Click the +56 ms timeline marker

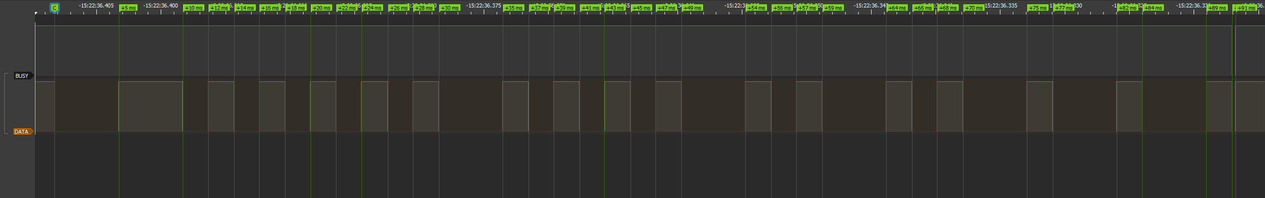pyautogui.click(x=782, y=8)
